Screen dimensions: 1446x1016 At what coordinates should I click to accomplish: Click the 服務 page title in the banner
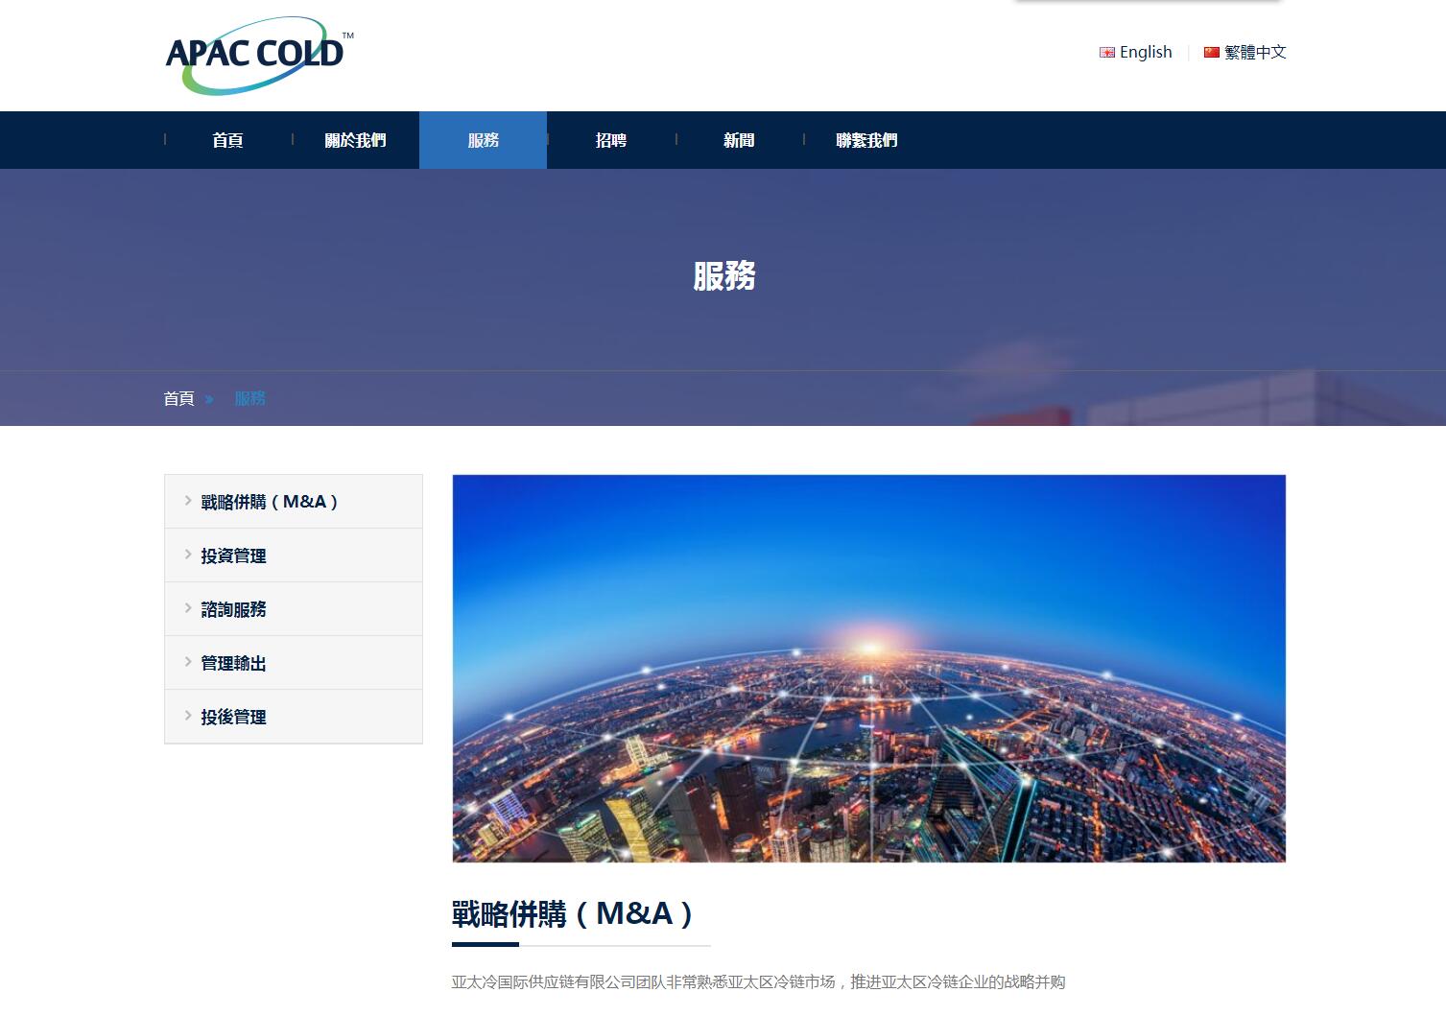coord(724,276)
